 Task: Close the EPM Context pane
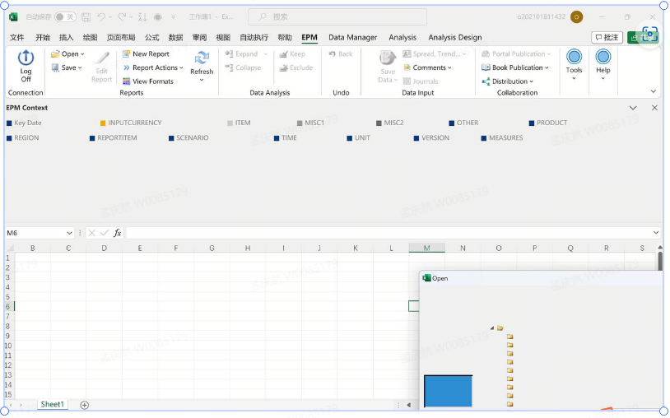click(x=654, y=108)
